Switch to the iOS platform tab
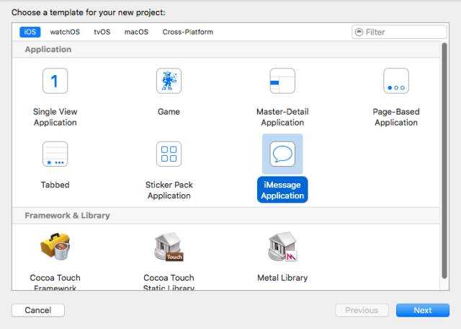 pyautogui.click(x=30, y=32)
